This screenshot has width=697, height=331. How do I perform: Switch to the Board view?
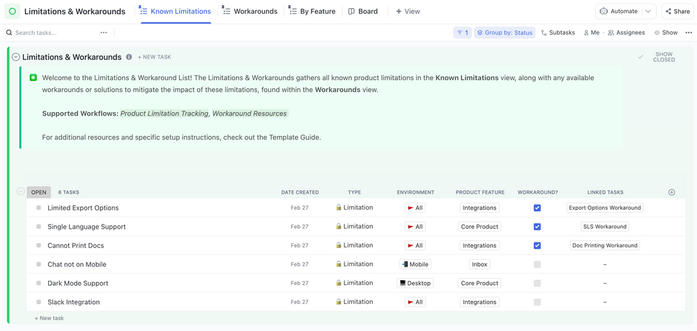click(362, 12)
